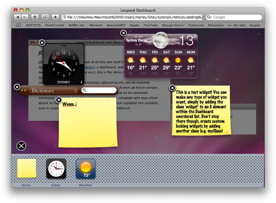Click the web clip scissors button
This screenshot has width=276, height=203.
click(x=45, y=17)
